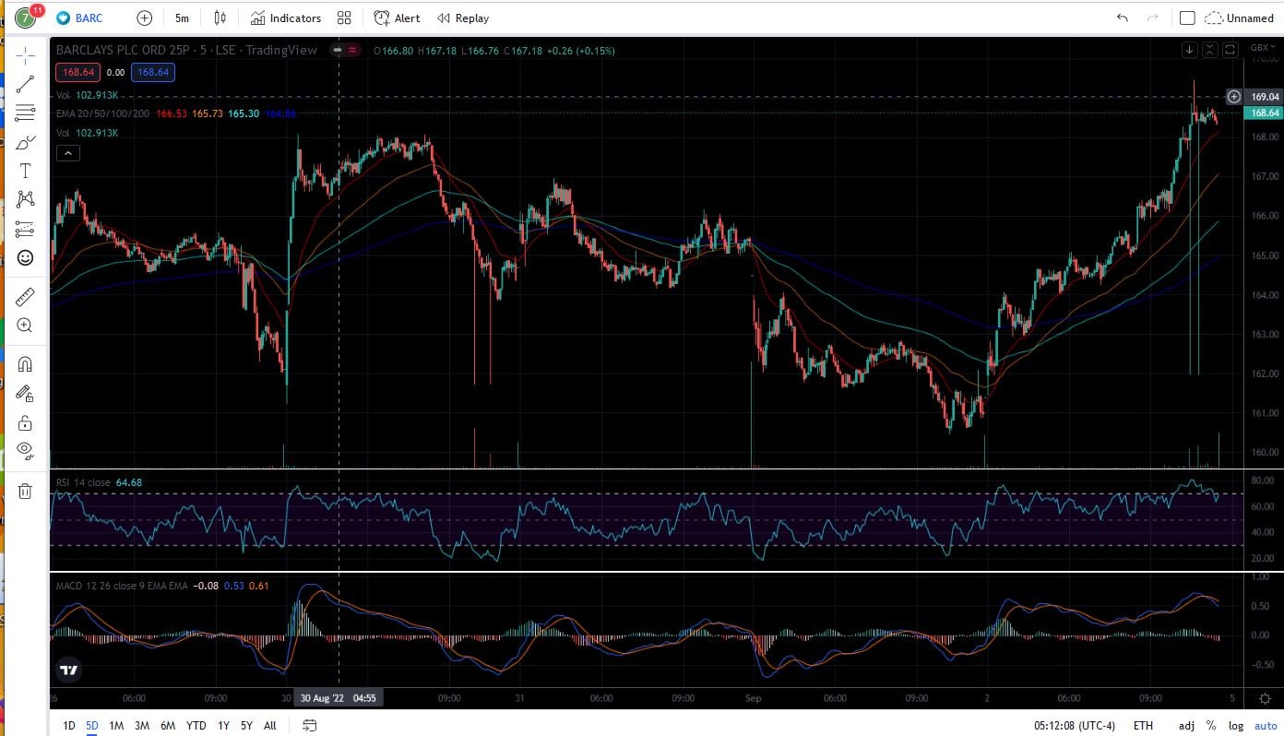
Task: Click the trash icon to remove drawings
Action: click(25, 491)
